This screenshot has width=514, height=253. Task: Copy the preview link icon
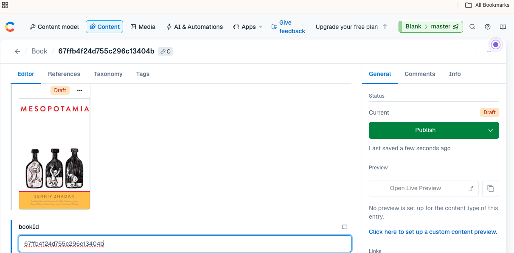pos(491,188)
